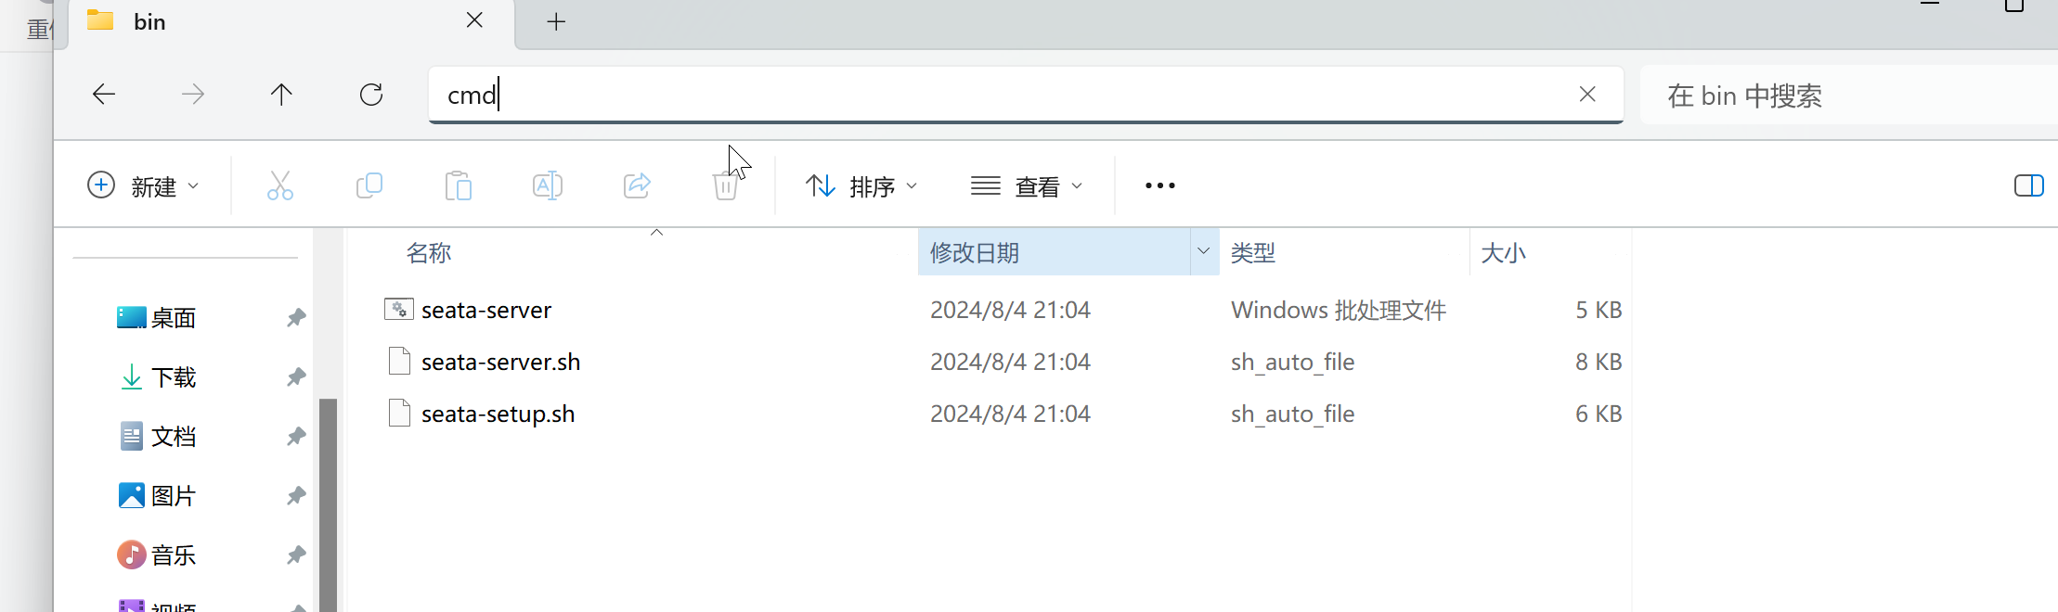The image size is (2058, 612).
Task: Click the seata-server batch file icon
Action: pyautogui.click(x=399, y=309)
